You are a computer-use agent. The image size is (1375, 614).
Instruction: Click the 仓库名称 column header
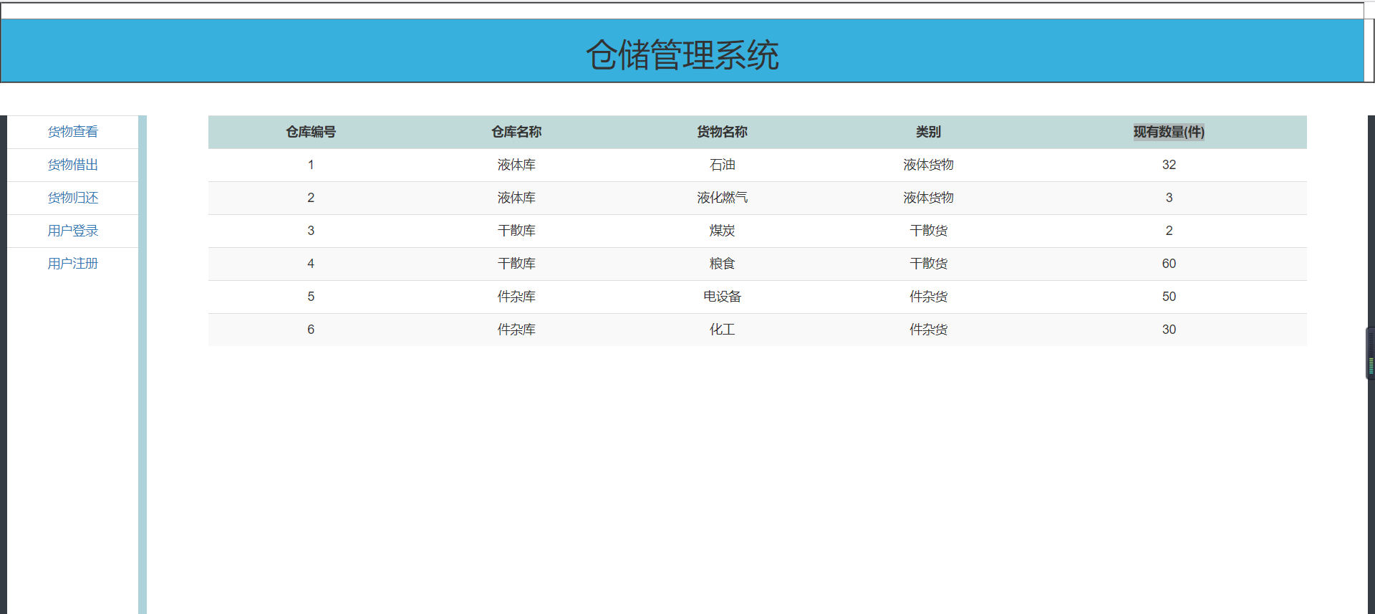click(516, 132)
